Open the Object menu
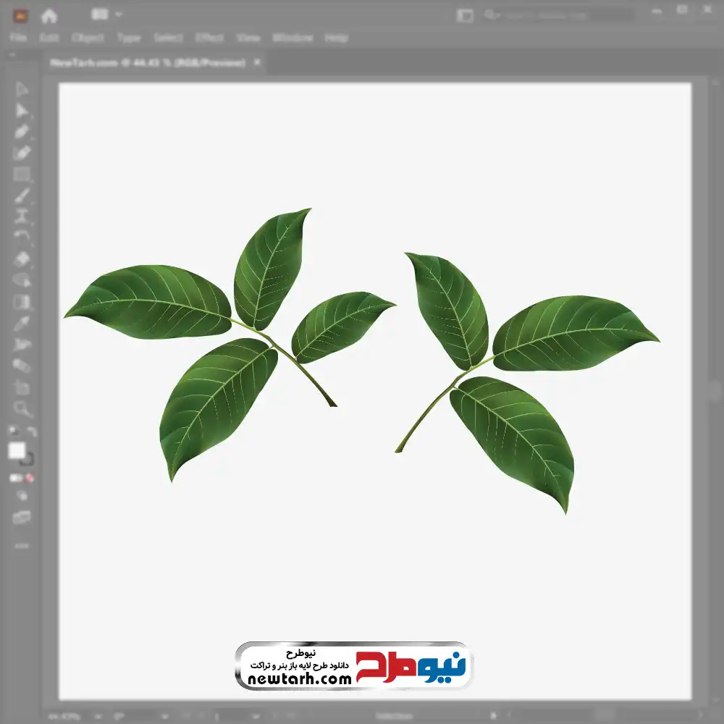The image size is (724, 724). point(88,38)
